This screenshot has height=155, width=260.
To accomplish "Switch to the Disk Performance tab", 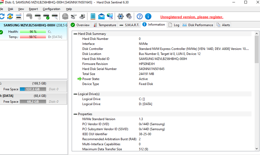I will pyautogui.click(x=198, y=25).
